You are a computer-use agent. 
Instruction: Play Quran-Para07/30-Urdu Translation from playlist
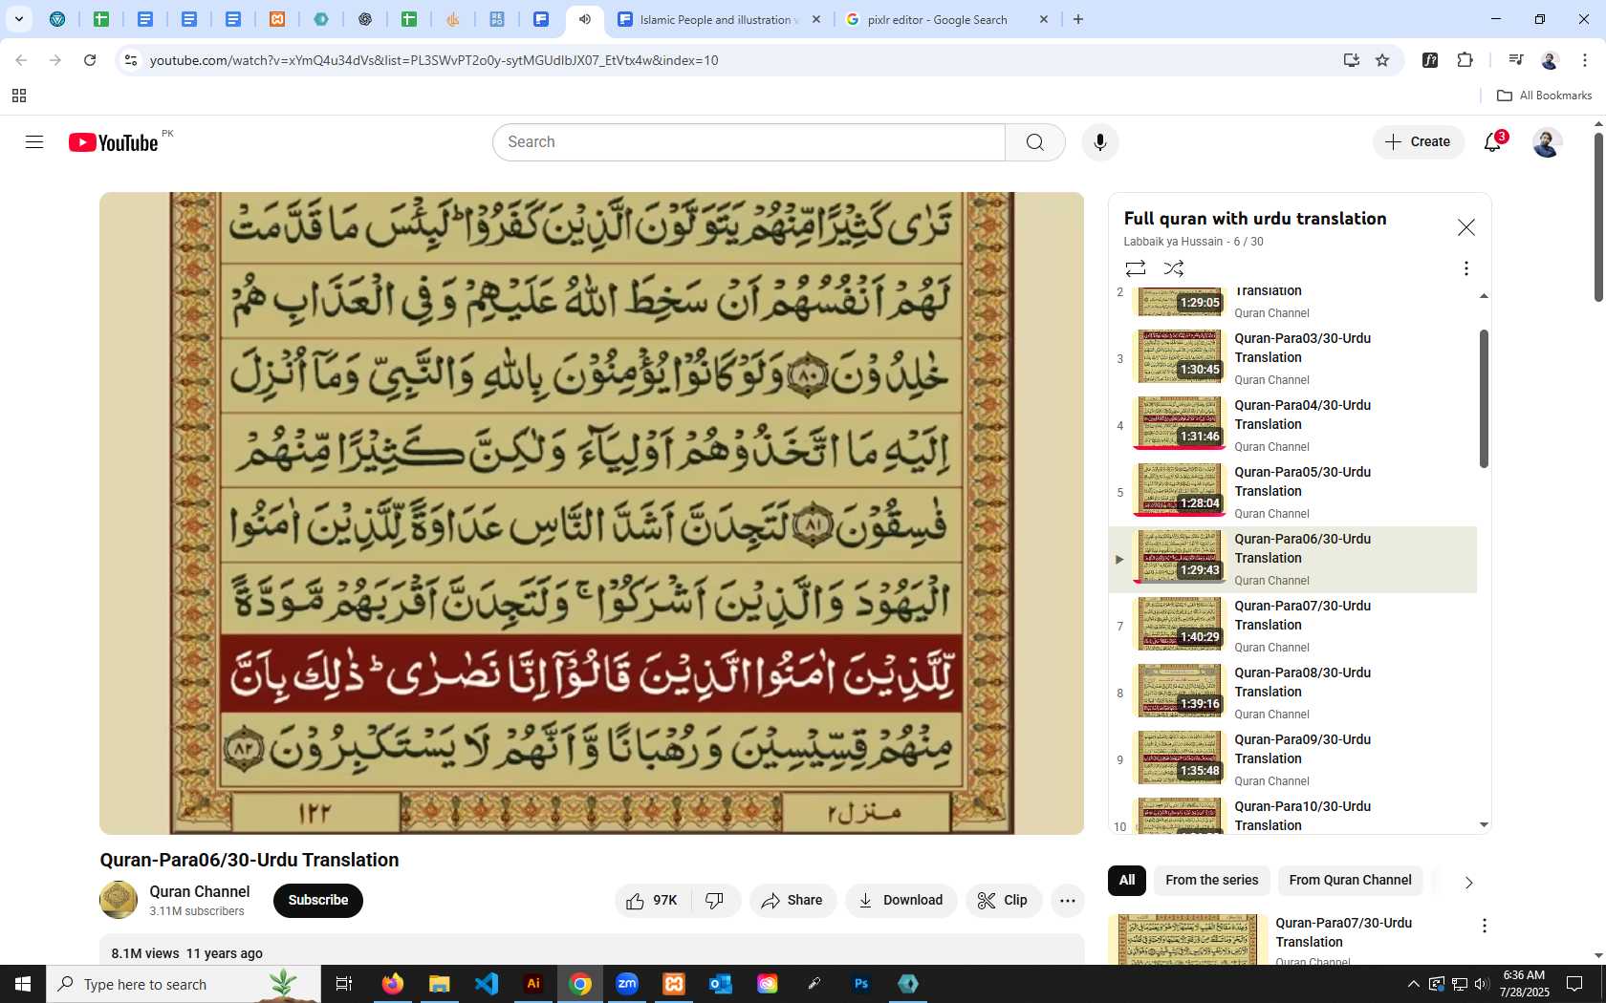(1292, 627)
